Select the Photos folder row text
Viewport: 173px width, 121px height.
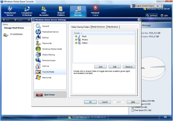point(85,40)
